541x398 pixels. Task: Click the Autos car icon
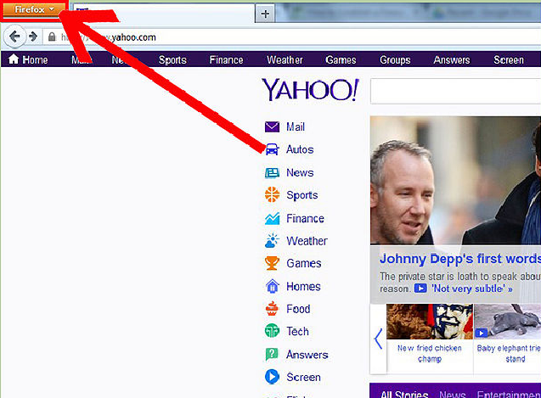pos(272,149)
